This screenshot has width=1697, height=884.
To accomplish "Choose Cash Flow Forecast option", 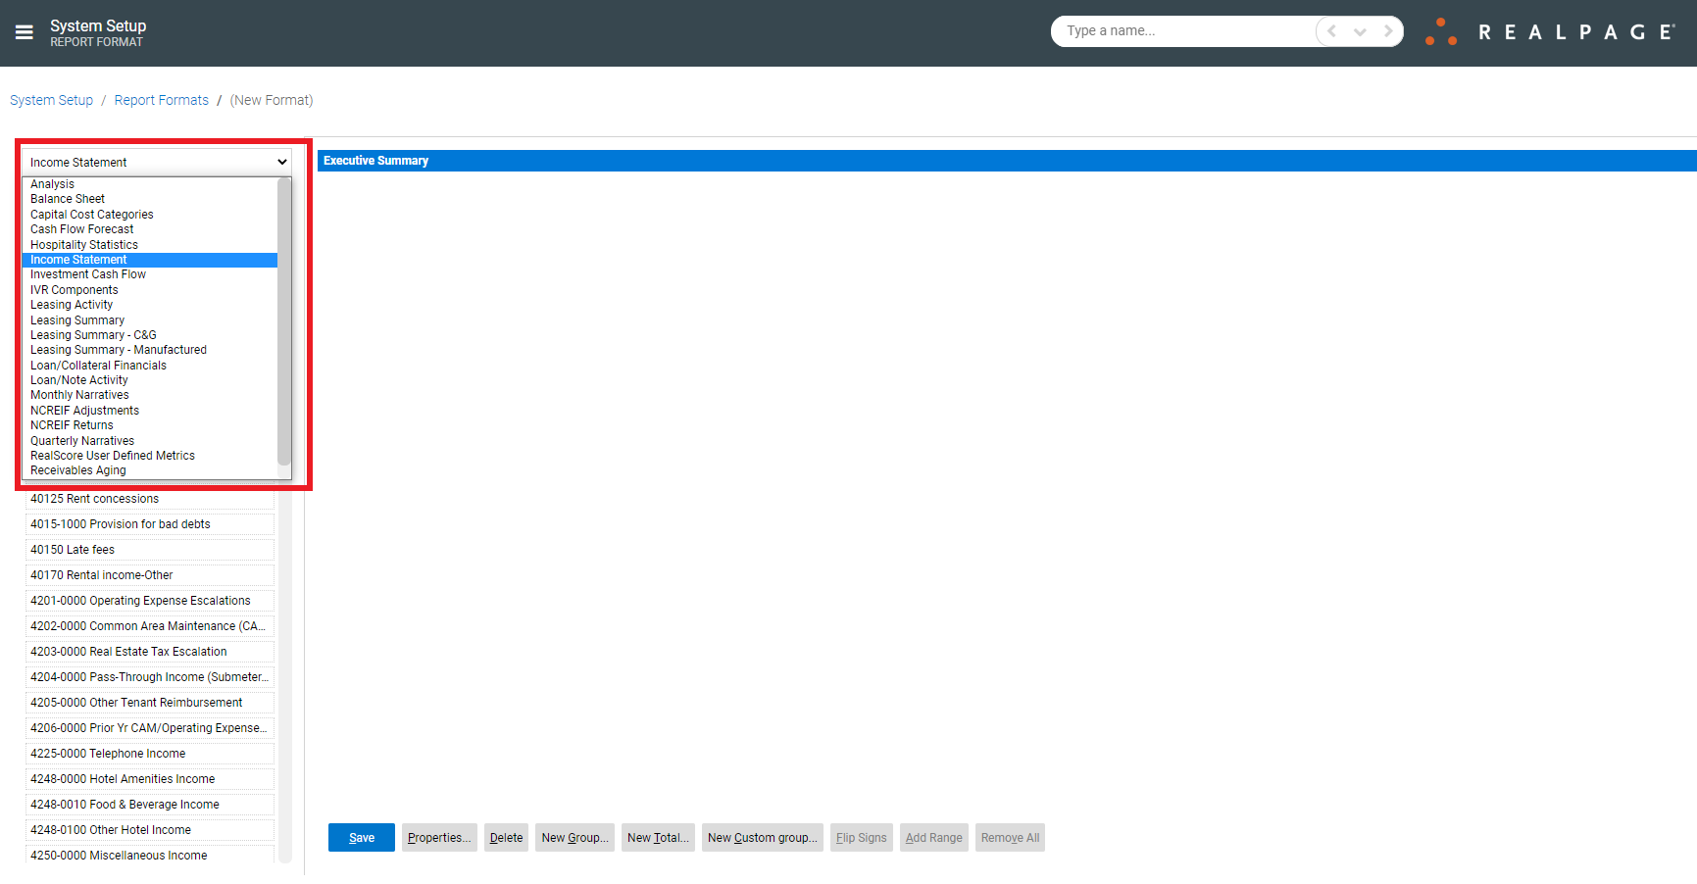I will tap(150, 229).
